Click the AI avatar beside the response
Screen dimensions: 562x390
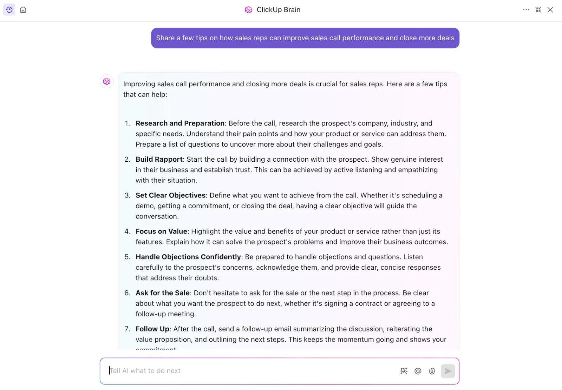107,81
